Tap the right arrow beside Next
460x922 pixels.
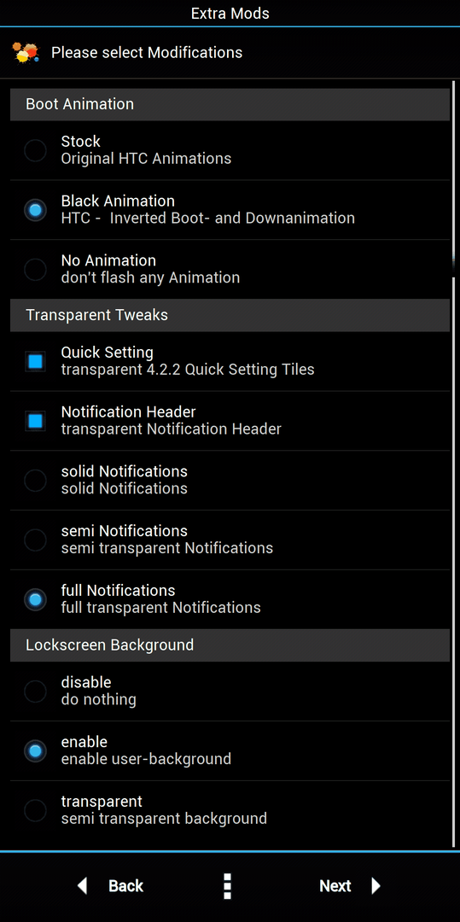pyautogui.click(x=376, y=885)
